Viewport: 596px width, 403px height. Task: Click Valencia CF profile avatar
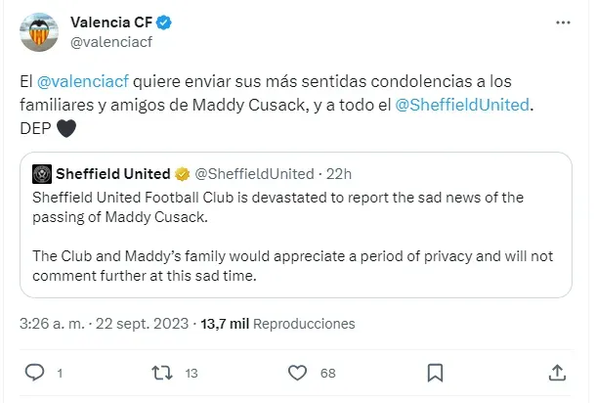click(x=39, y=32)
